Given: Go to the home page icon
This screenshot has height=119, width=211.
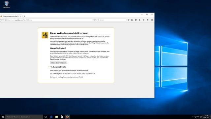Looking at the screenshot, I should point(144,20).
